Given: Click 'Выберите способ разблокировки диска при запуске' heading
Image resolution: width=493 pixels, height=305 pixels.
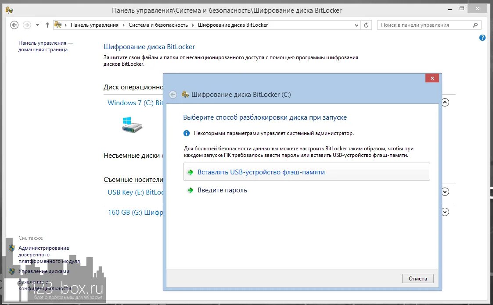Looking at the screenshot, I should click(265, 117).
